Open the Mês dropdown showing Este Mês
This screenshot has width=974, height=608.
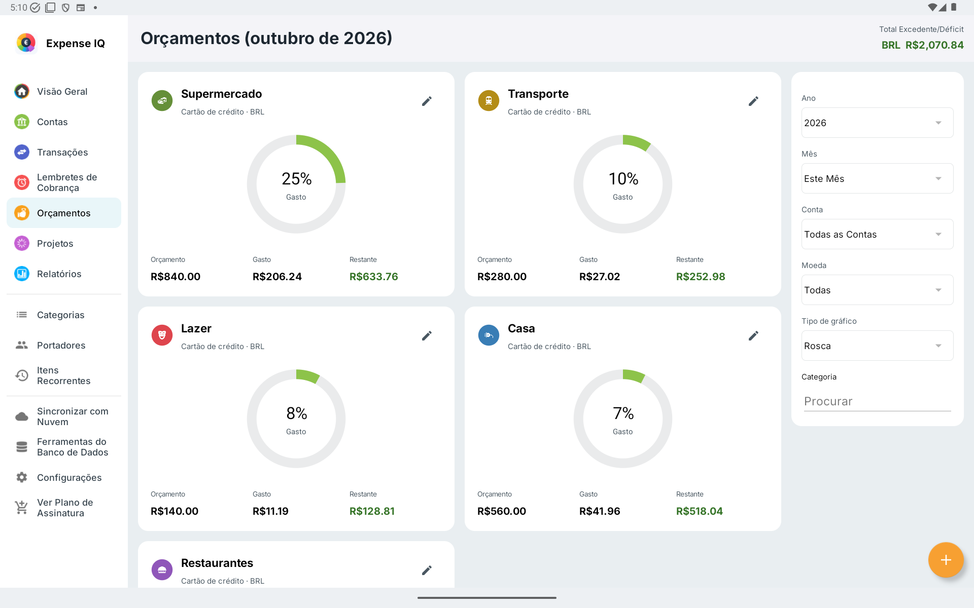[877, 178]
